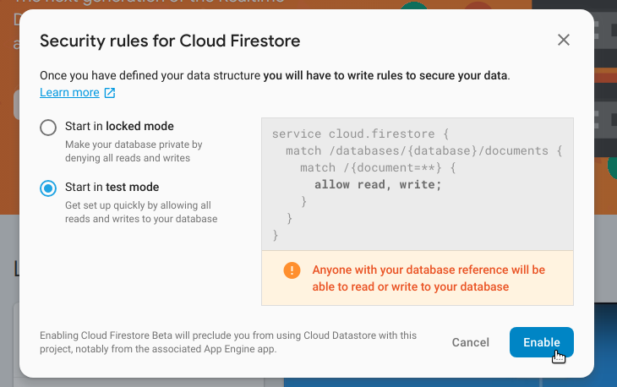Click the orange database warning message
The height and width of the screenshot is (387, 617).
coord(429,278)
